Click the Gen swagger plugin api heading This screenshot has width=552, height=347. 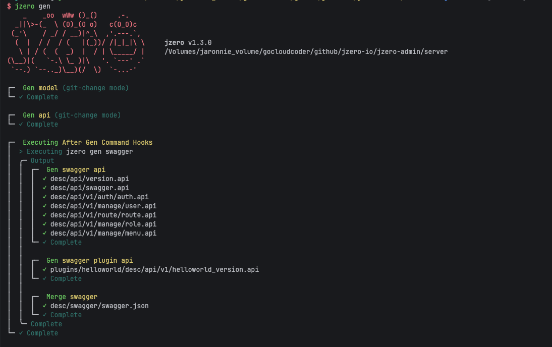point(89,260)
